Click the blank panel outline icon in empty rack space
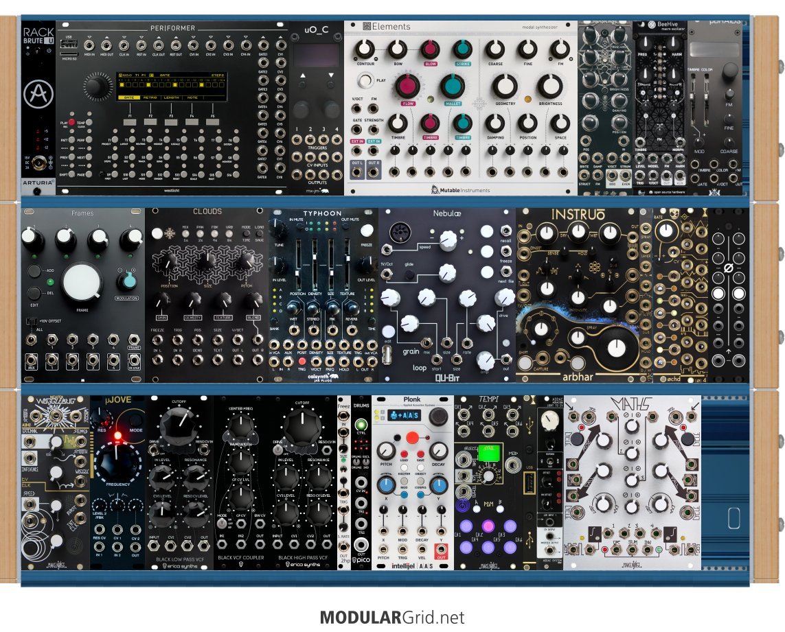Screen dimensions: 785x632 pyautogui.click(x=734, y=518)
